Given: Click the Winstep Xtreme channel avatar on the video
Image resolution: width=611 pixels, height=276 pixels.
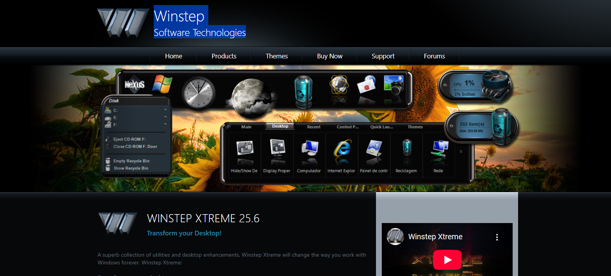Looking at the screenshot, I should [395, 237].
